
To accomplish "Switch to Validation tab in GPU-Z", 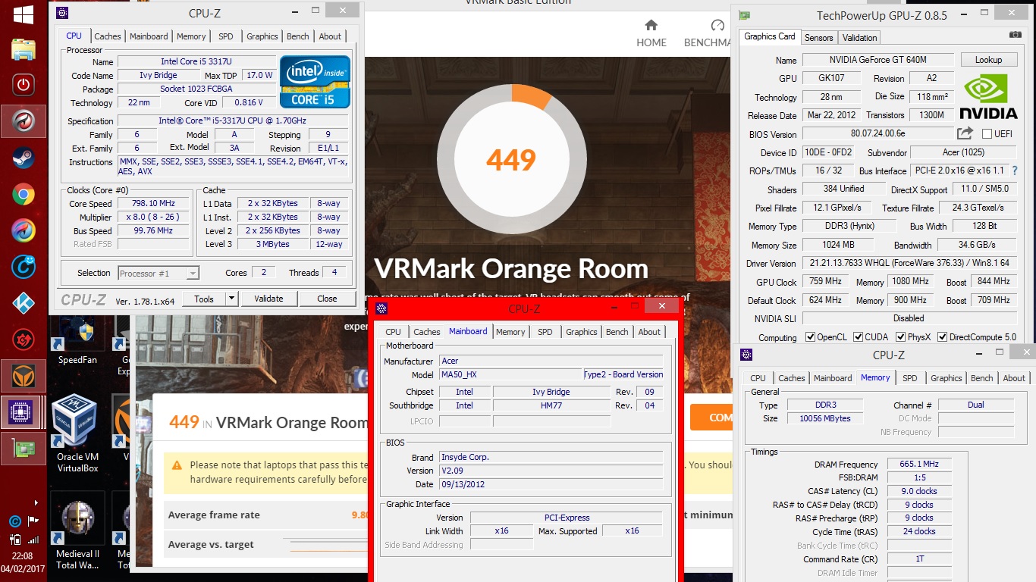I will [859, 37].
